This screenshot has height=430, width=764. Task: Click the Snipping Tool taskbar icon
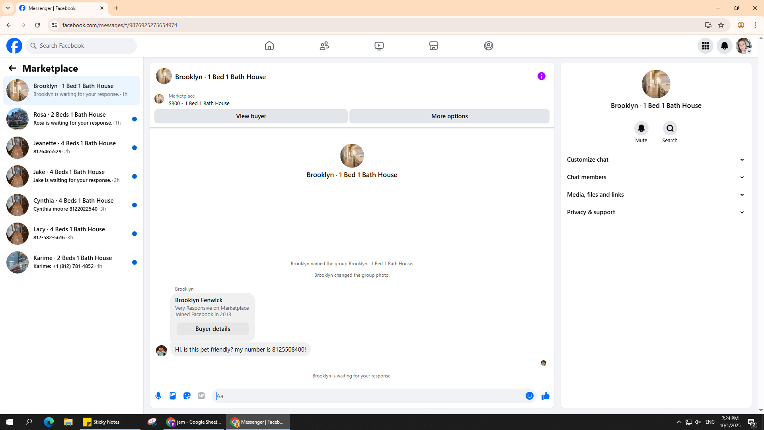[x=152, y=422]
